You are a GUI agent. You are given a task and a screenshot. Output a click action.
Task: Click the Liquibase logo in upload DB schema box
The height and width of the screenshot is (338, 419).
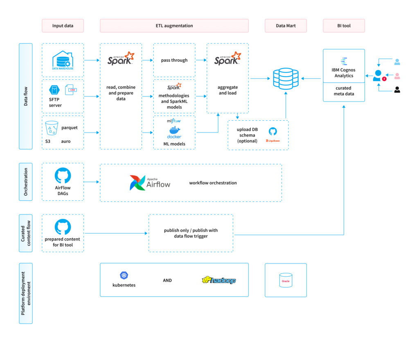click(273, 141)
